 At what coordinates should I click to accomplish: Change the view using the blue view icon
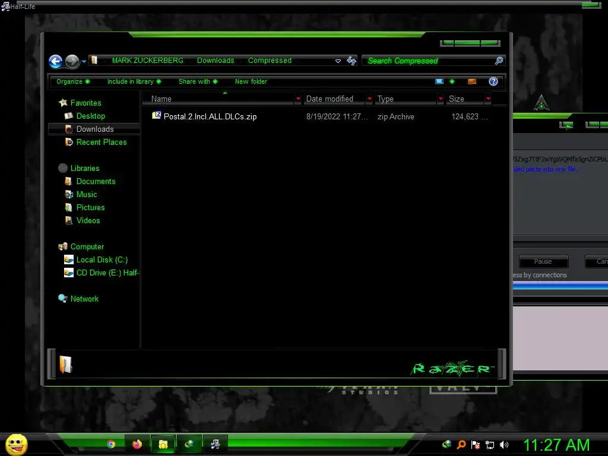tap(439, 81)
